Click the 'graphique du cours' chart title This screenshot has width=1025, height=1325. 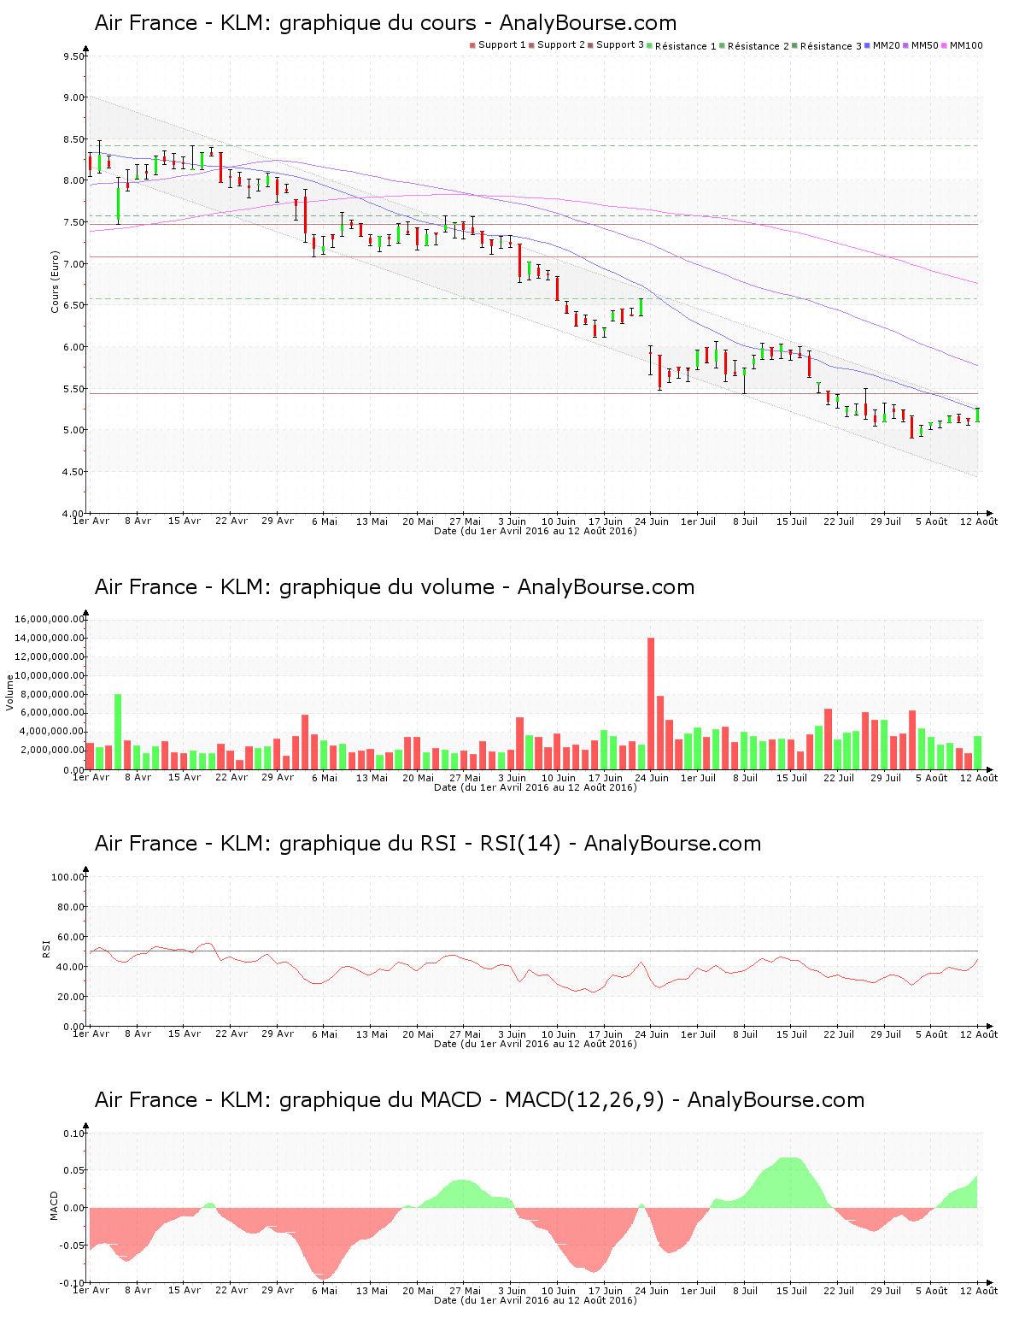385,23
